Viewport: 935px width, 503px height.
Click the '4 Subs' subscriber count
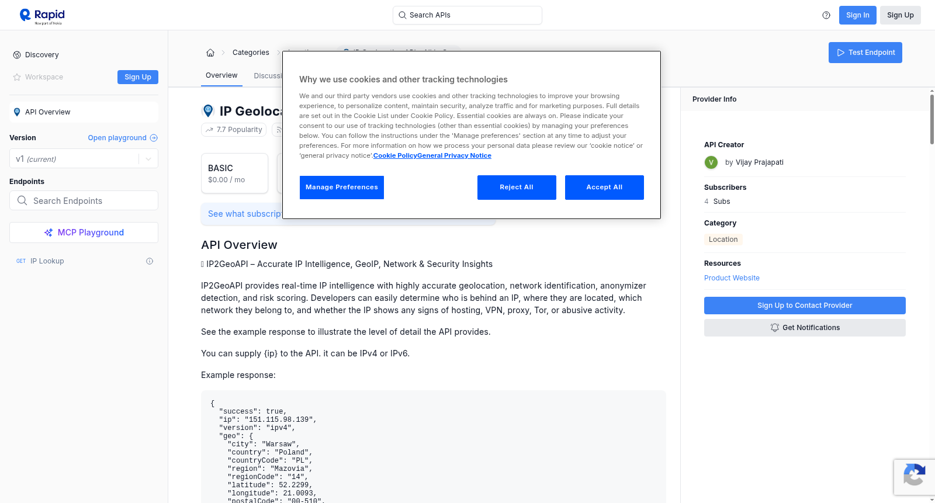(717, 202)
